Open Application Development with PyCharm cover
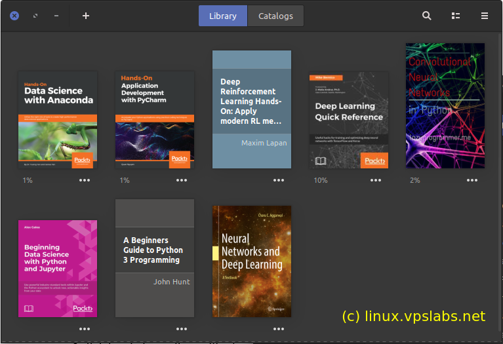Viewport: 503px width, 344px height. click(155, 120)
